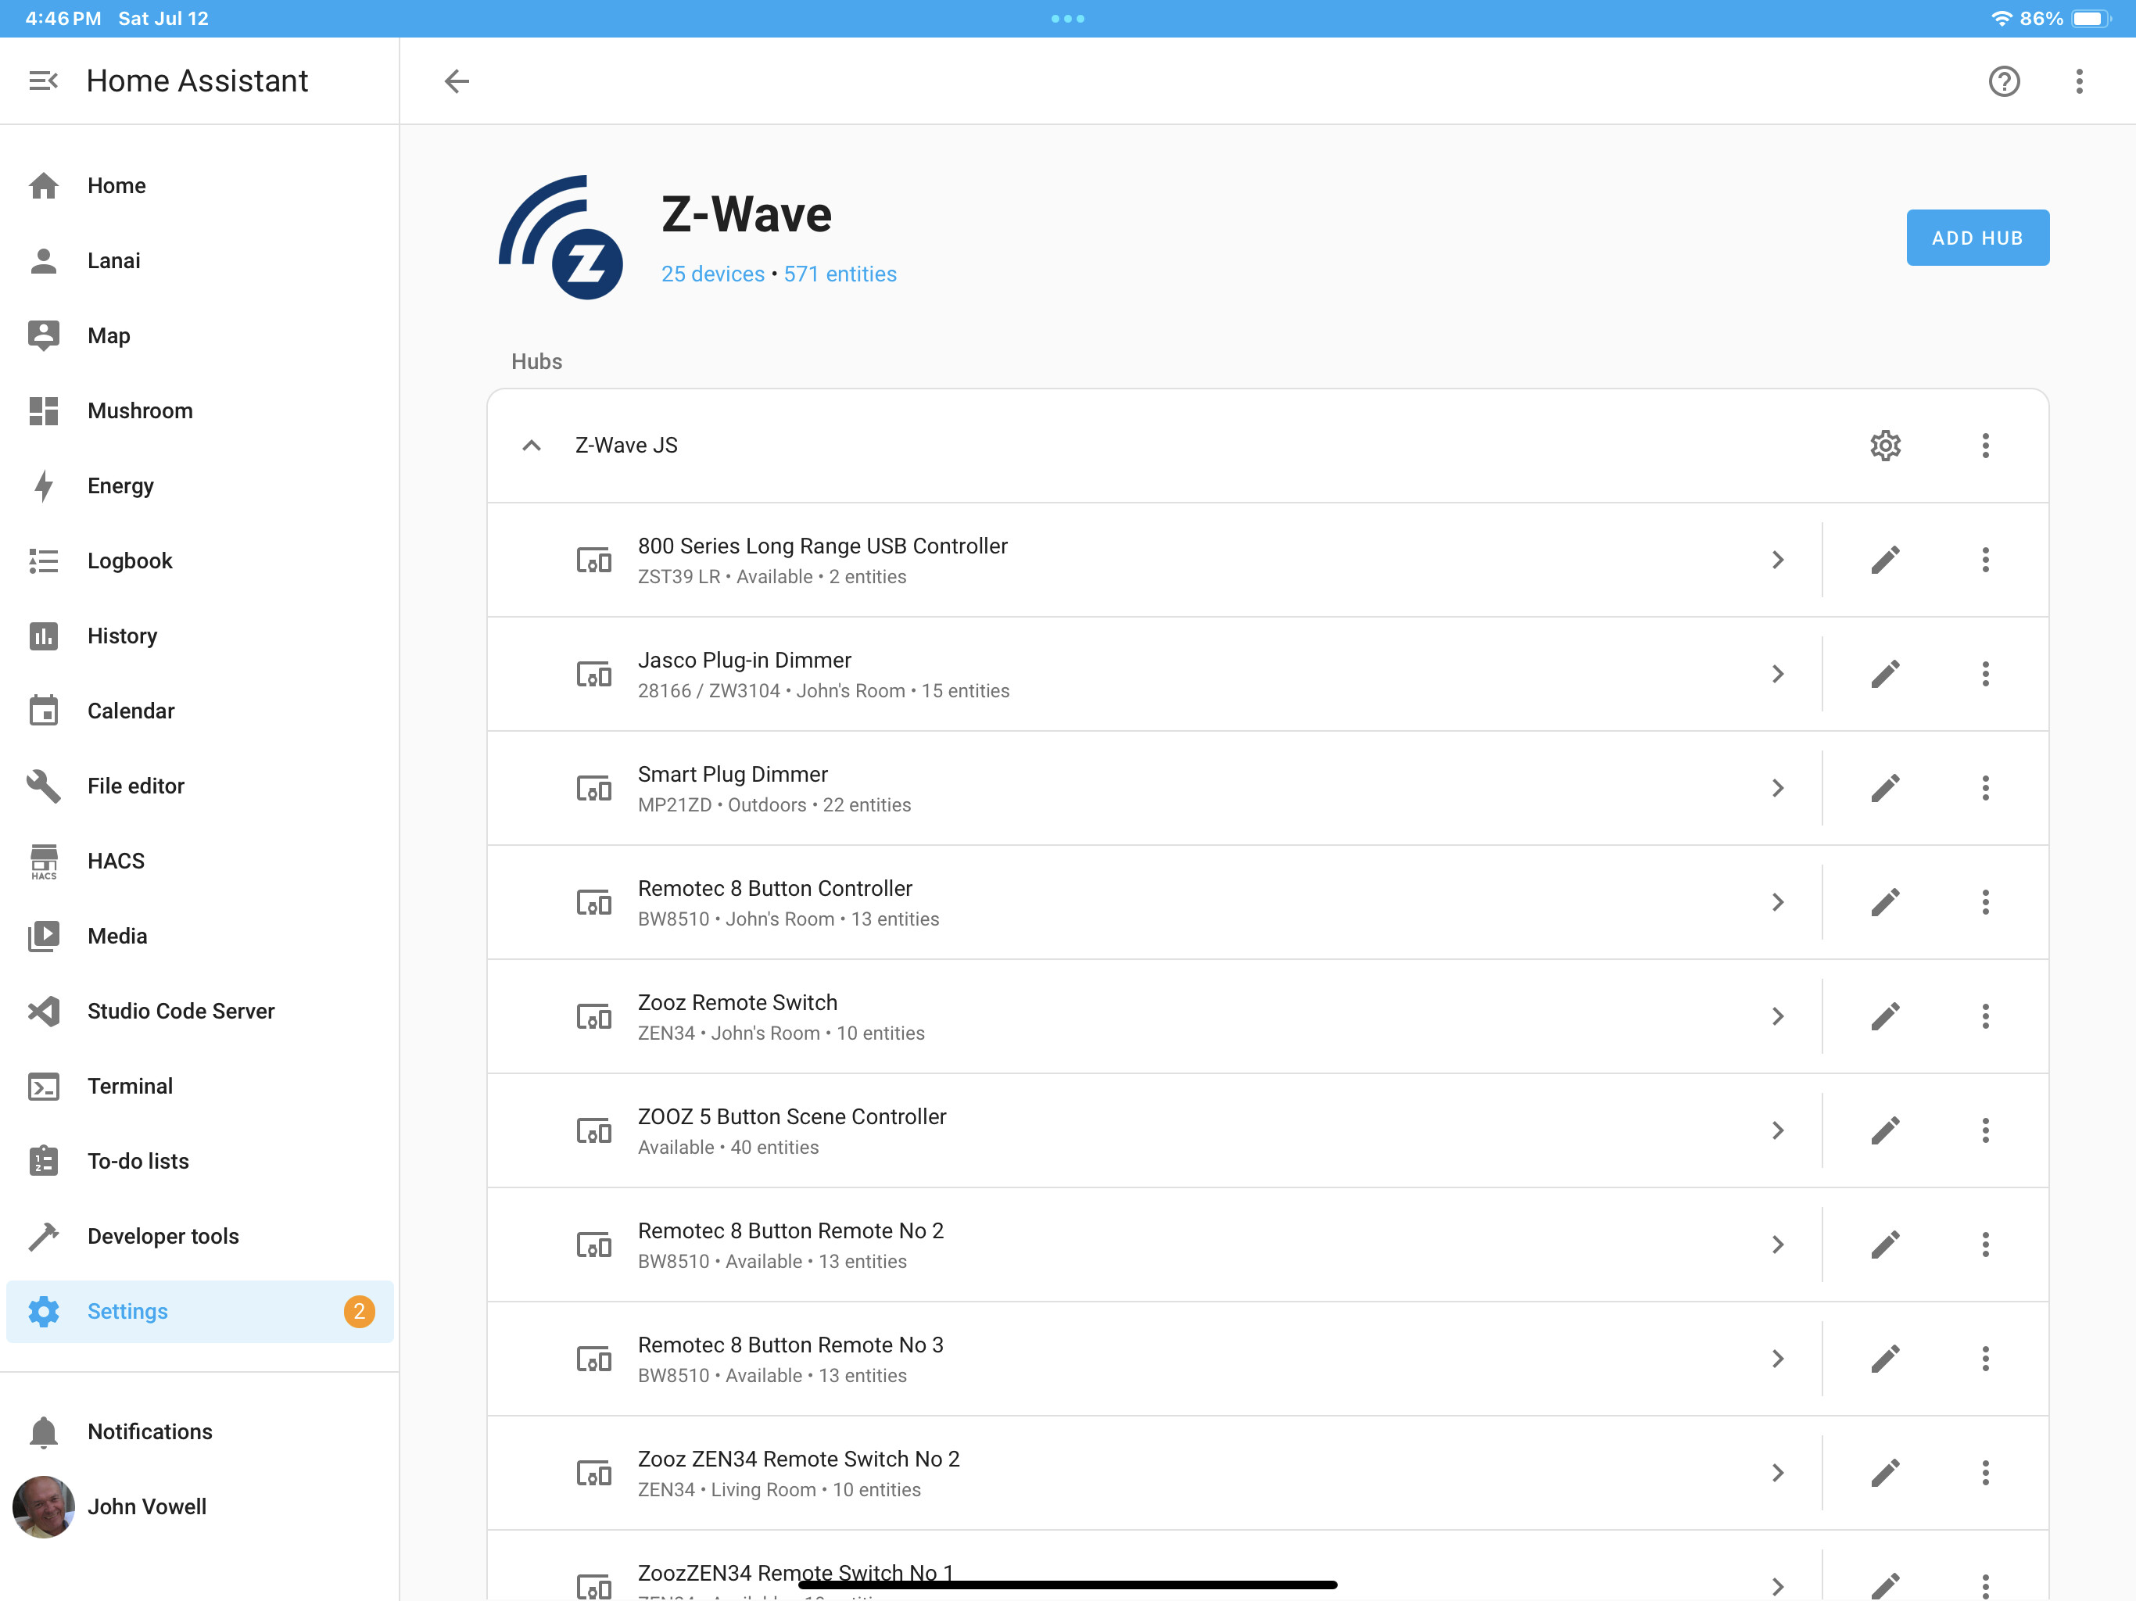Viewport: 2136px width, 1601px height.
Task: Edit the Remotec 8 Button Controller
Action: click(x=1885, y=902)
